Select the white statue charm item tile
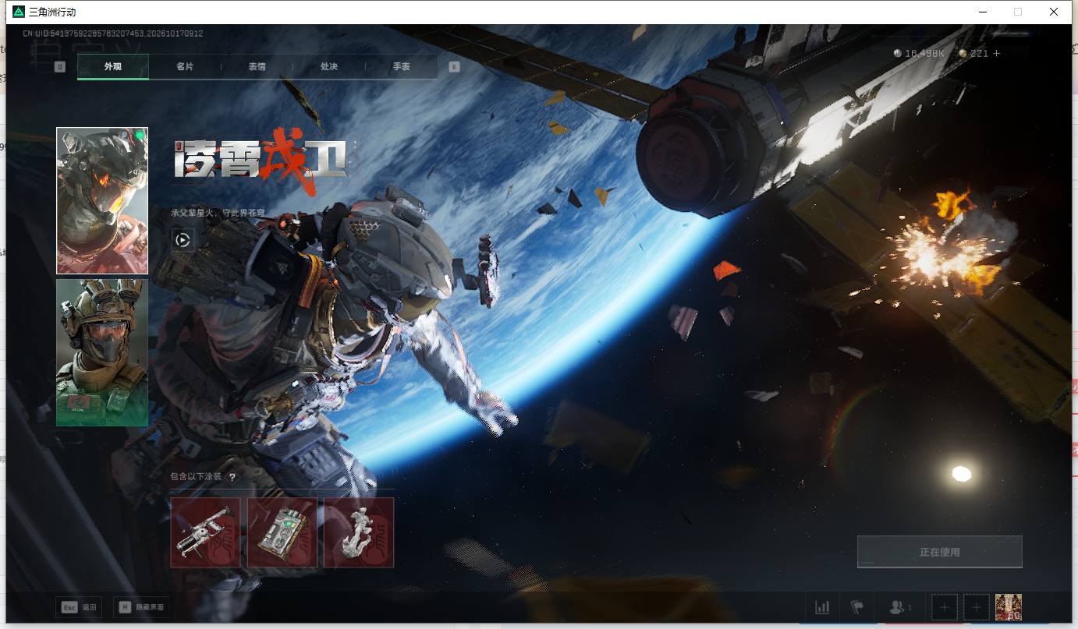The height and width of the screenshot is (629, 1078). pos(359,532)
